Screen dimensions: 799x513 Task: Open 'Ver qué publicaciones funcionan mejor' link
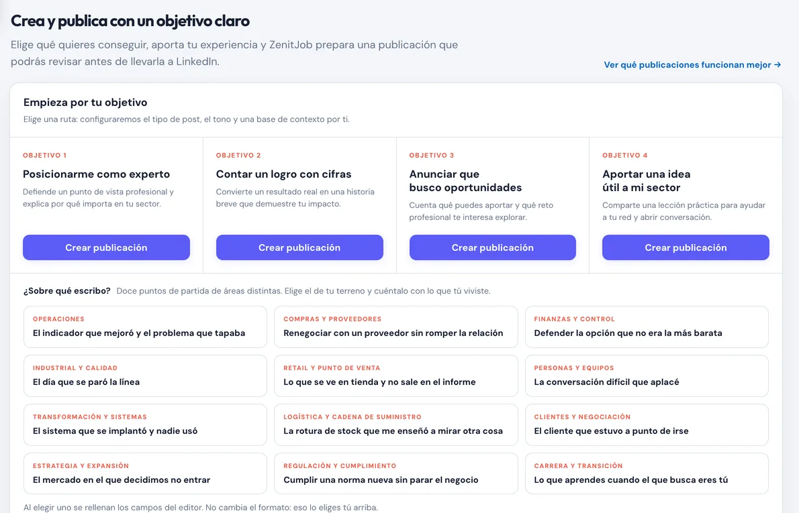(x=692, y=64)
